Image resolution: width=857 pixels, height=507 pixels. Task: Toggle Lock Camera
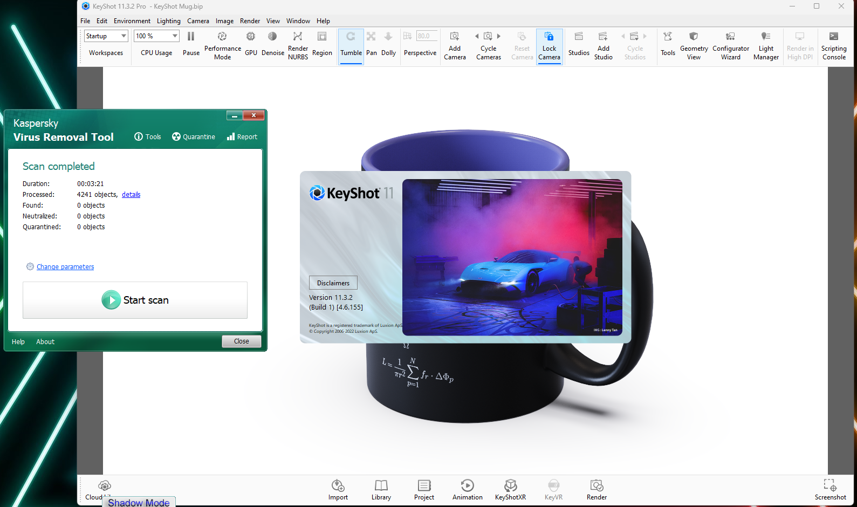pos(549,46)
